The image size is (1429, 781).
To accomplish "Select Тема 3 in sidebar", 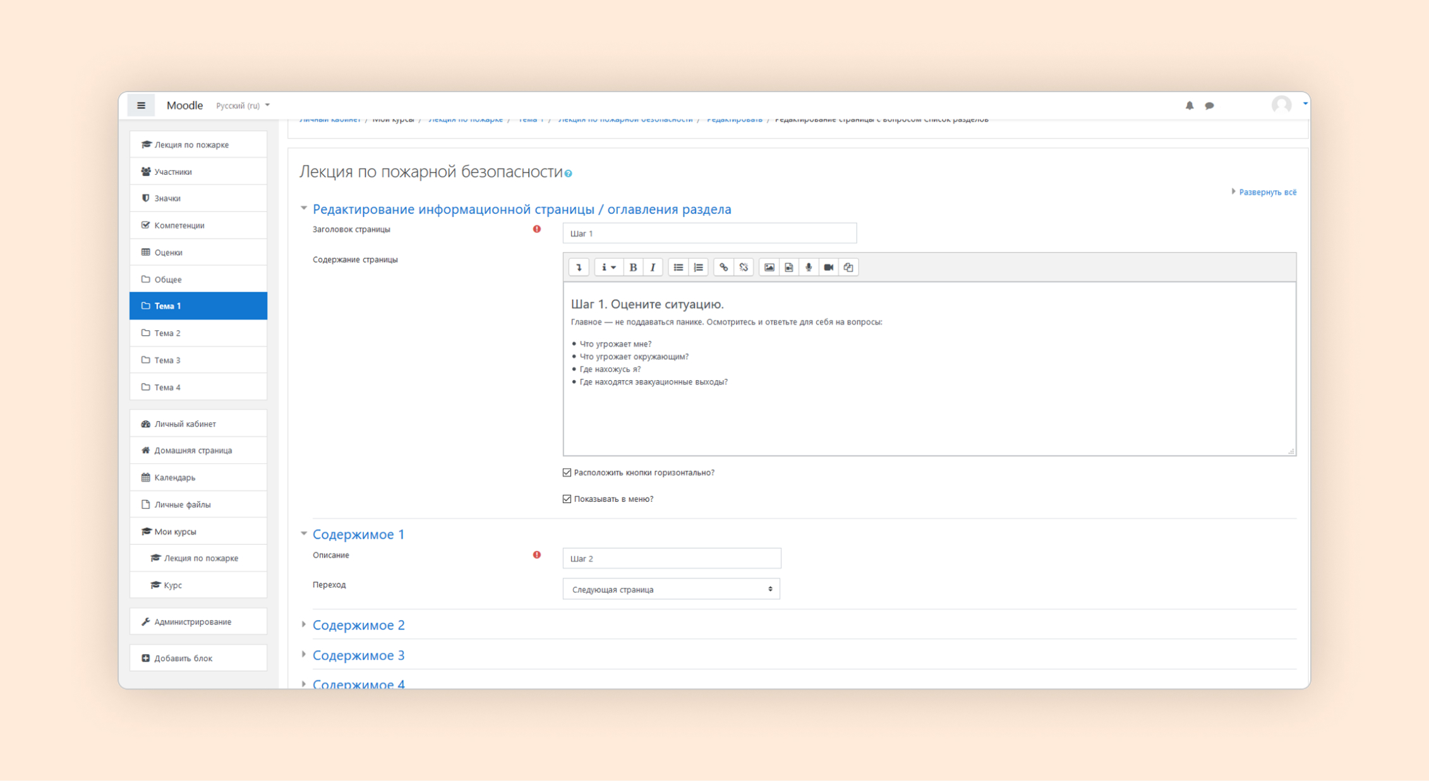I will coord(198,360).
